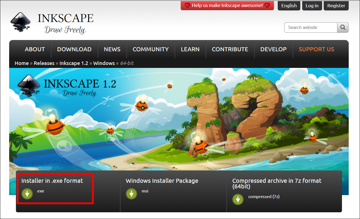Open the SUPPORT US menu

tap(316, 49)
